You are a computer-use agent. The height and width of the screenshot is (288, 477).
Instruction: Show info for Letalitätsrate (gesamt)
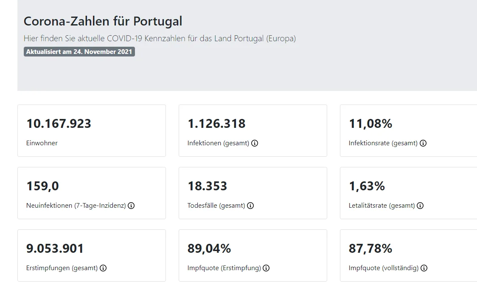pos(420,206)
